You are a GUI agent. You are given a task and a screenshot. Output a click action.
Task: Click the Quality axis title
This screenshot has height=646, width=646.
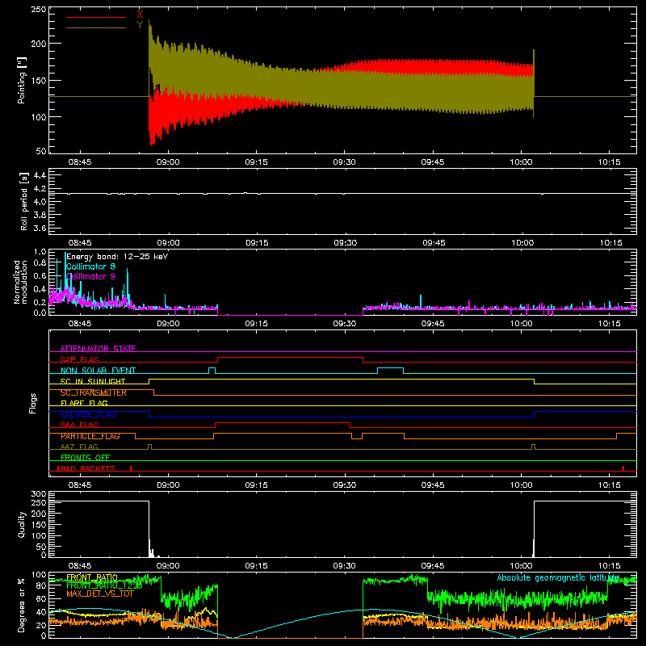click(x=22, y=524)
